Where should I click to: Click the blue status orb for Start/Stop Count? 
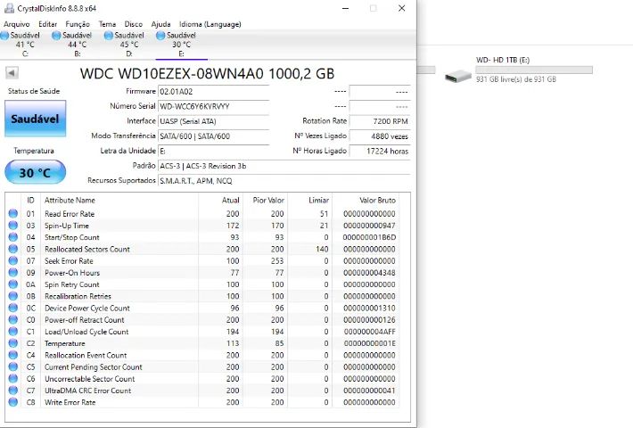click(12, 236)
